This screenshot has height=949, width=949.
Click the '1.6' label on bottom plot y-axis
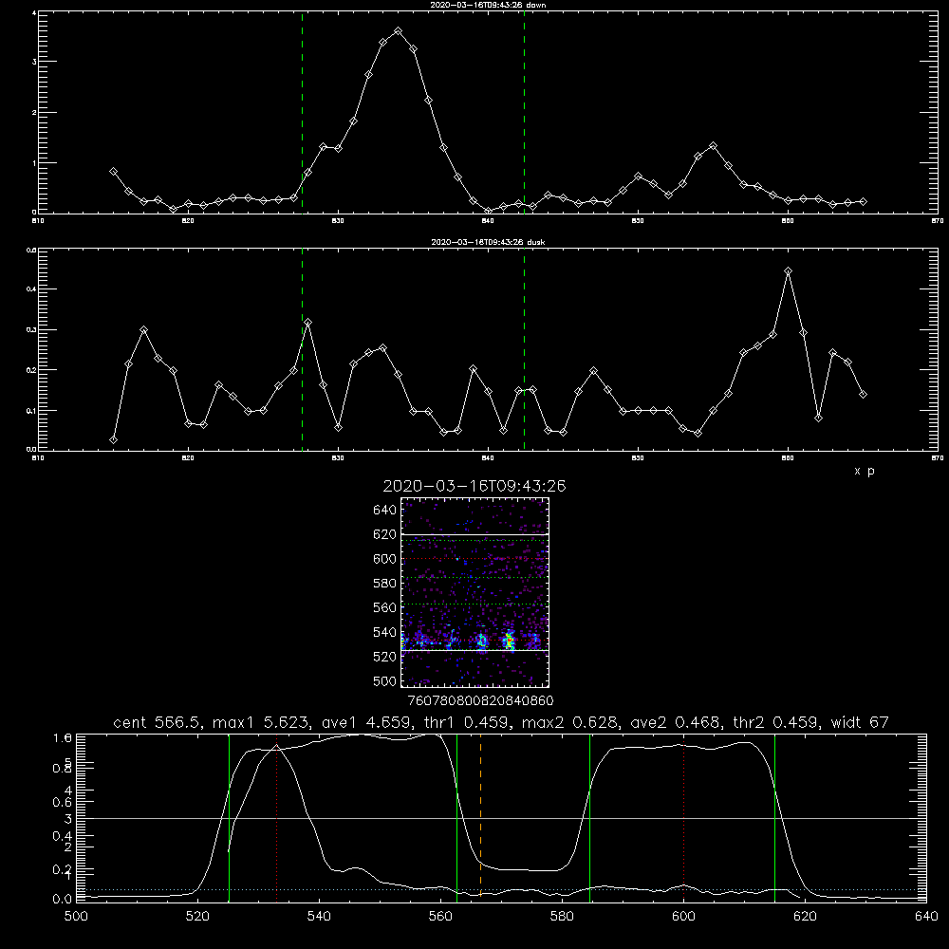pyautogui.click(x=63, y=737)
